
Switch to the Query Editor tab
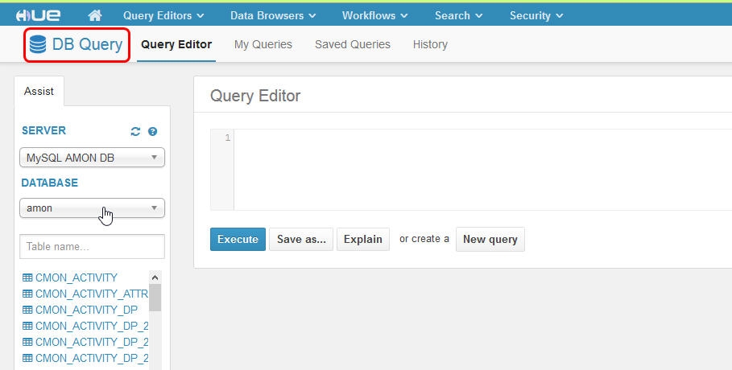click(x=176, y=44)
